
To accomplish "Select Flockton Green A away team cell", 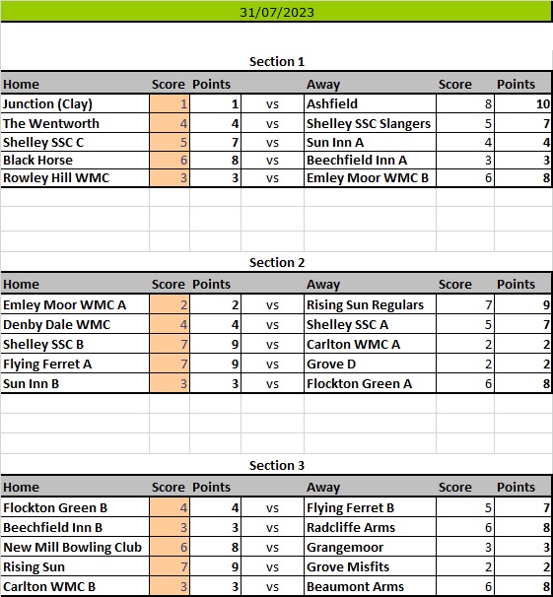I will (x=370, y=383).
